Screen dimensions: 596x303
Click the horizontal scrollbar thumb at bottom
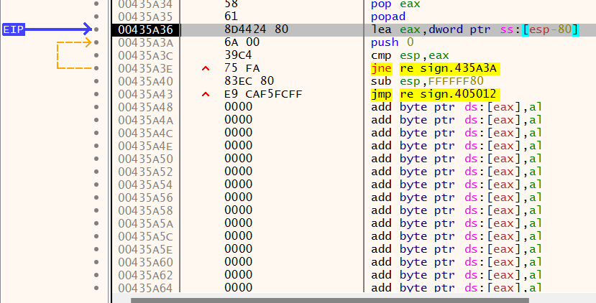(x=330, y=300)
